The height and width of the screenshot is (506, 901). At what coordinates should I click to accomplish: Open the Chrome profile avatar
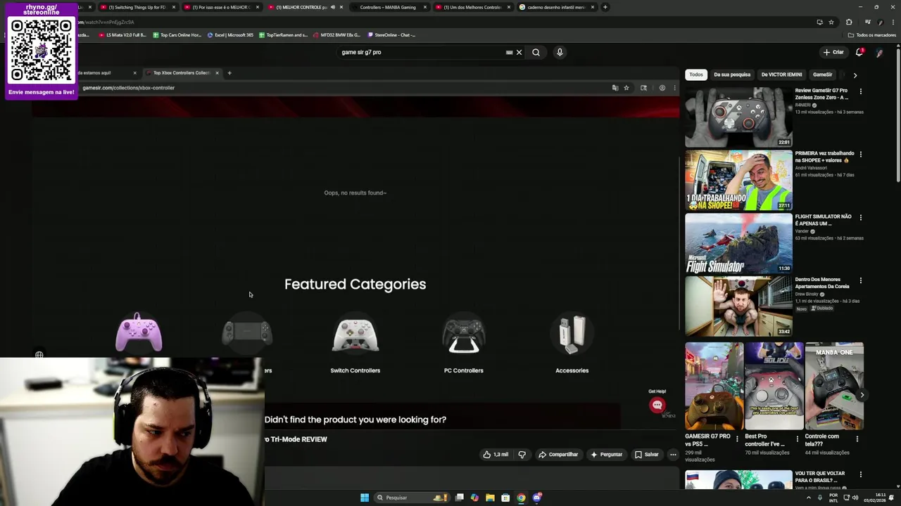click(880, 22)
